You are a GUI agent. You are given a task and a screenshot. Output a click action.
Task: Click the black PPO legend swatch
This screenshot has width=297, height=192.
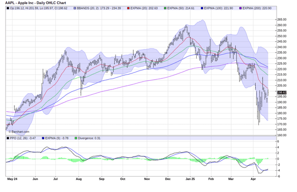pyautogui.click(x=8, y=138)
